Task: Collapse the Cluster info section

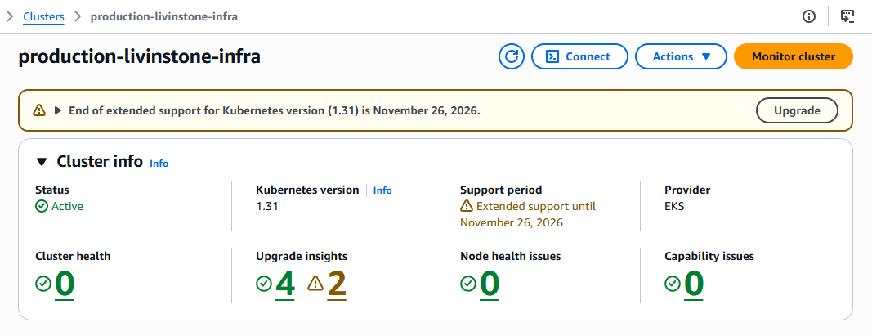Action: click(x=42, y=162)
